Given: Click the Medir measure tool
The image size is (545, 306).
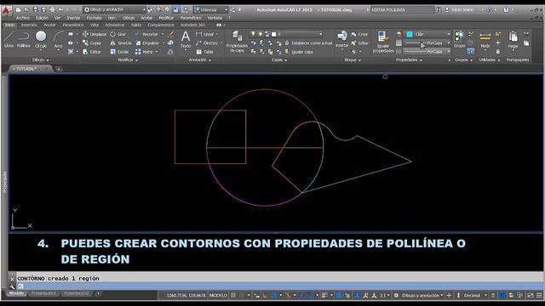Looking at the screenshot, I should pos(485,40).
